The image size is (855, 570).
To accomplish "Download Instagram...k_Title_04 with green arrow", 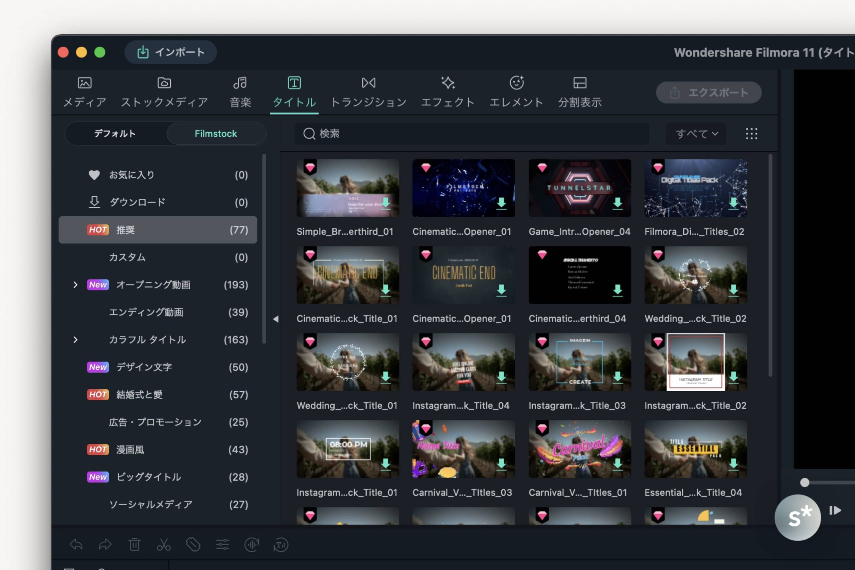I will click(x=502, y=377).
